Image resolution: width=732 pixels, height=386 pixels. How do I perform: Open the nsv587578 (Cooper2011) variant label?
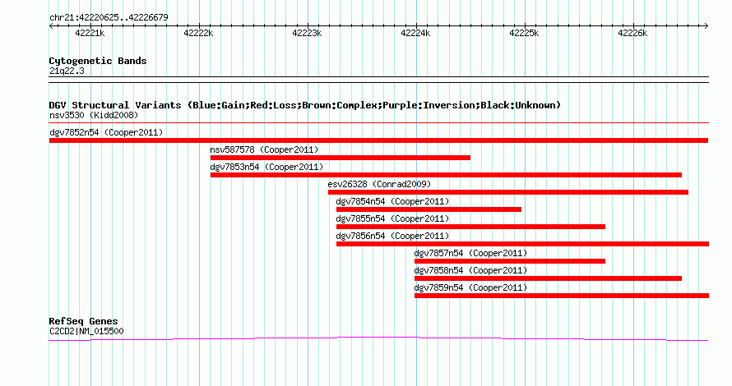[x=264, y=149]
